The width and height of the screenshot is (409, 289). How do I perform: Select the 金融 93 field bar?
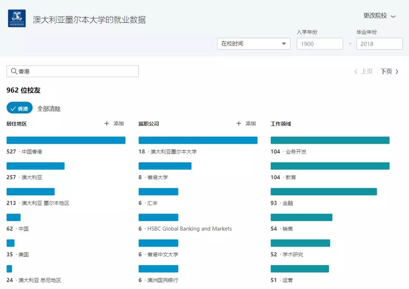(323, 192)
